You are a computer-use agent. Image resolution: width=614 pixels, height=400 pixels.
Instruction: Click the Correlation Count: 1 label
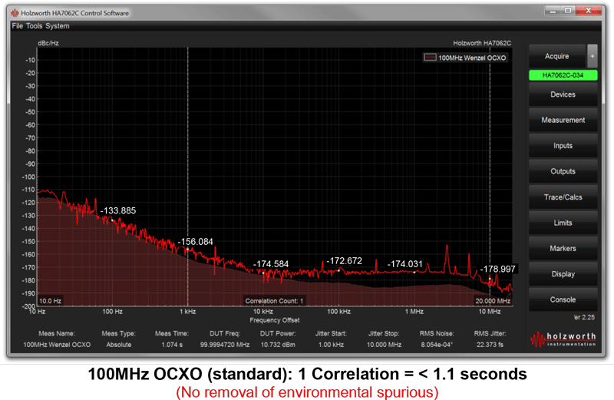(274, 301)
